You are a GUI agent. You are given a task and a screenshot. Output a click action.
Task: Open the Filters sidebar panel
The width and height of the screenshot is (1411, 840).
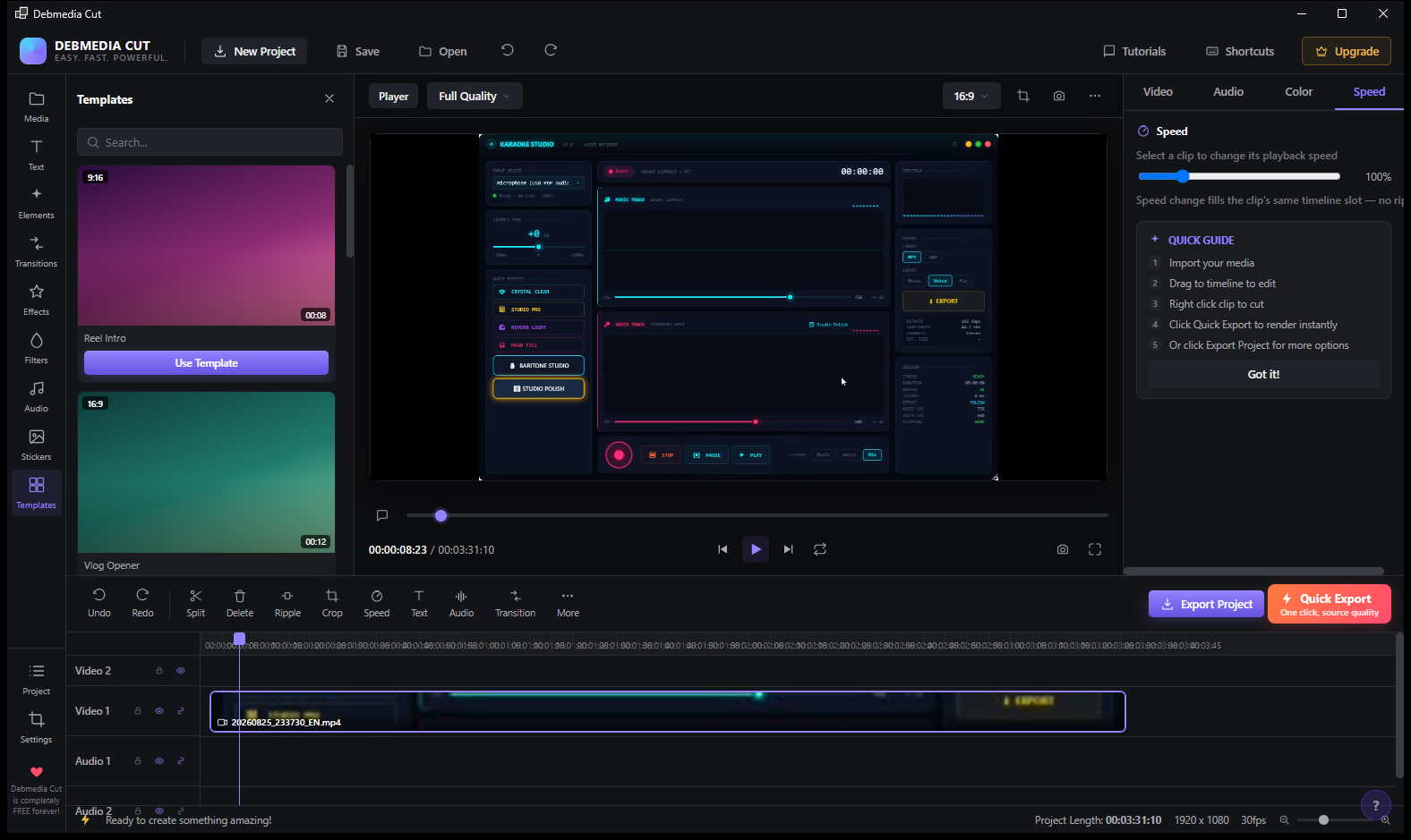[x=37, y=348]
